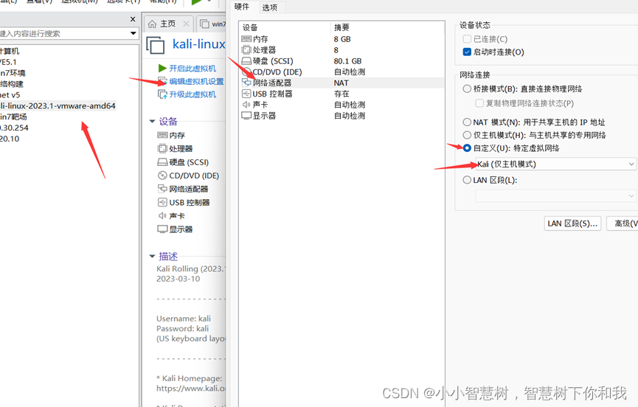Click the 存在 summary for USB controller
The height and width of the screenshot is (407, 638).
pyautogui.click(x=341, y=94)
